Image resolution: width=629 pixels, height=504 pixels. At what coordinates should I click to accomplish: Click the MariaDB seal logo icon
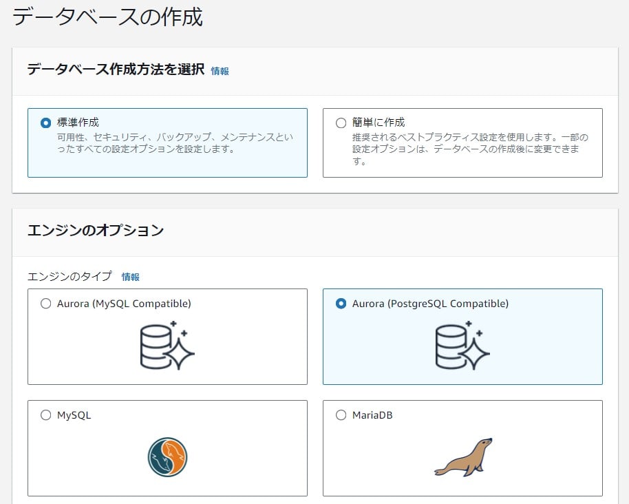click(x=463, y=457)
